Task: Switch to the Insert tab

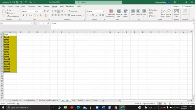Action: [10, 6]
